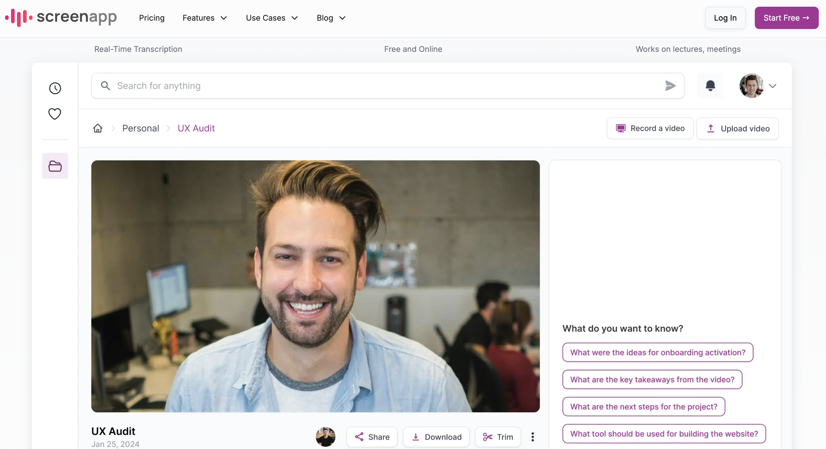Viewport: 826px width, 449px height.
Task: Navigate to the Personal breadcrumb folder
Action: tap(140, 128)
